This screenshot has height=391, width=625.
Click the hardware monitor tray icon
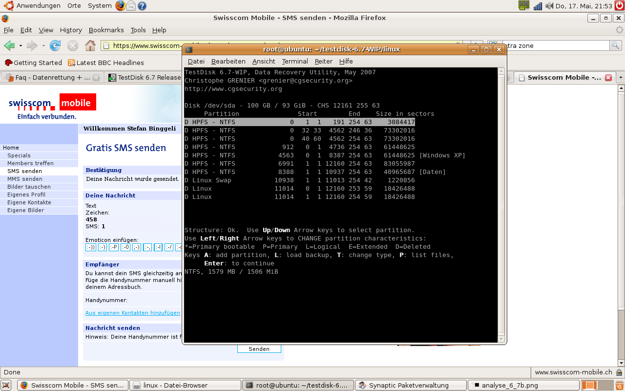[524, 6]
